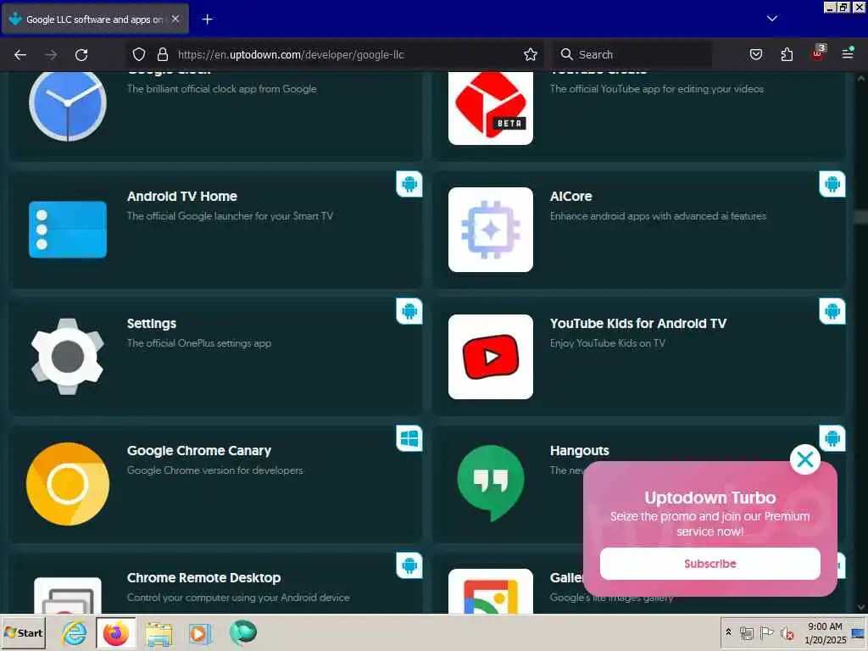This screenshot has height=651, width=868.
Task: Open Action Center flag icon
Action: coord(766,632)
